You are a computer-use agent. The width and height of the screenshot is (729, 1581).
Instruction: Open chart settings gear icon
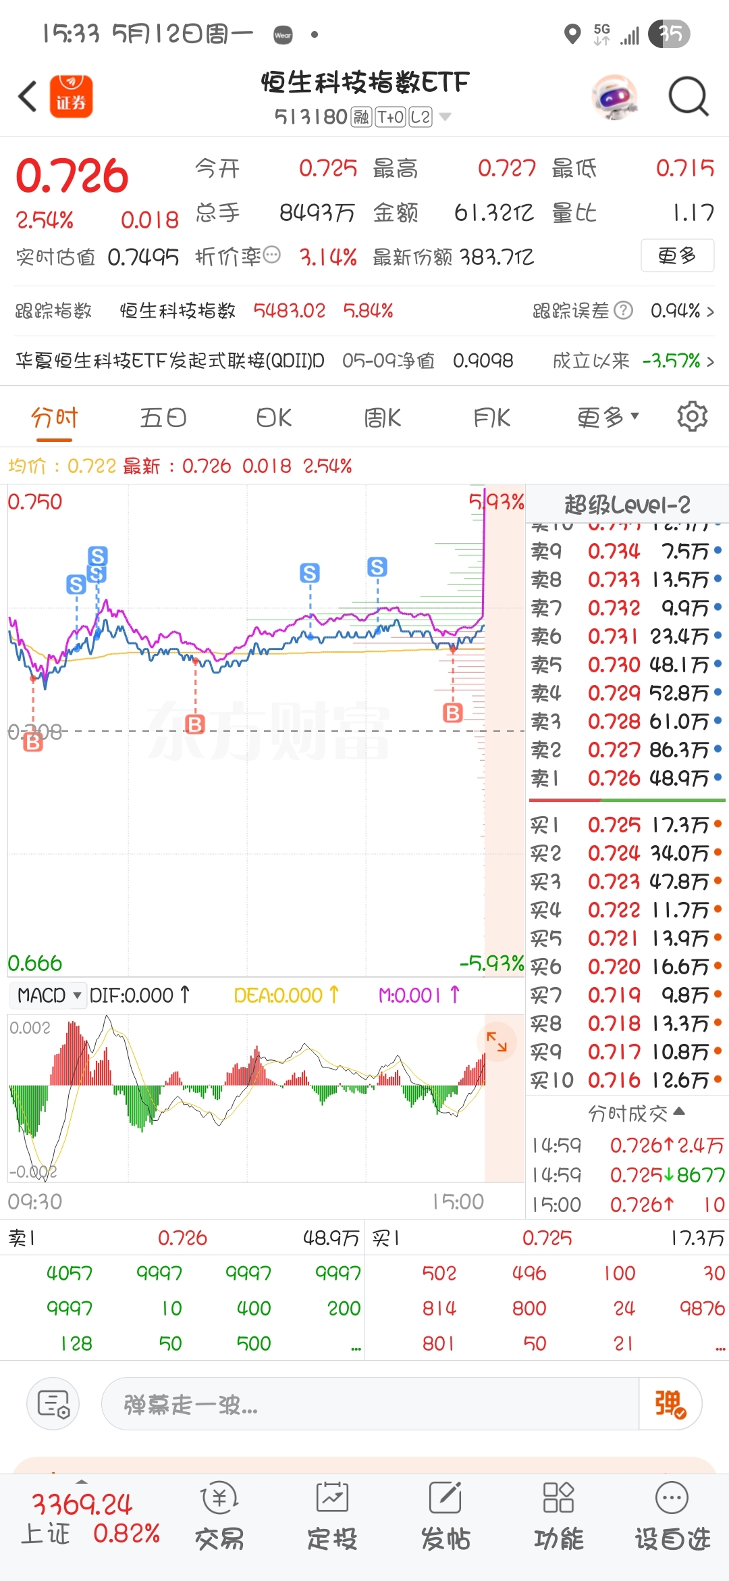click(692, 416)
